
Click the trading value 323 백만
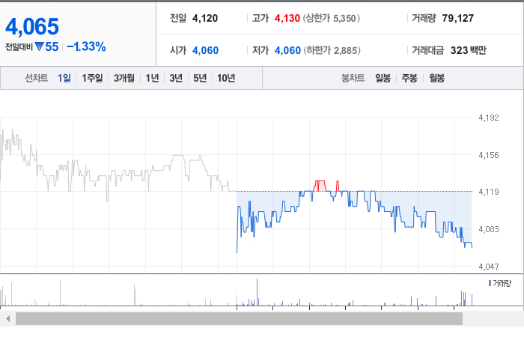(x=468, y=50)
